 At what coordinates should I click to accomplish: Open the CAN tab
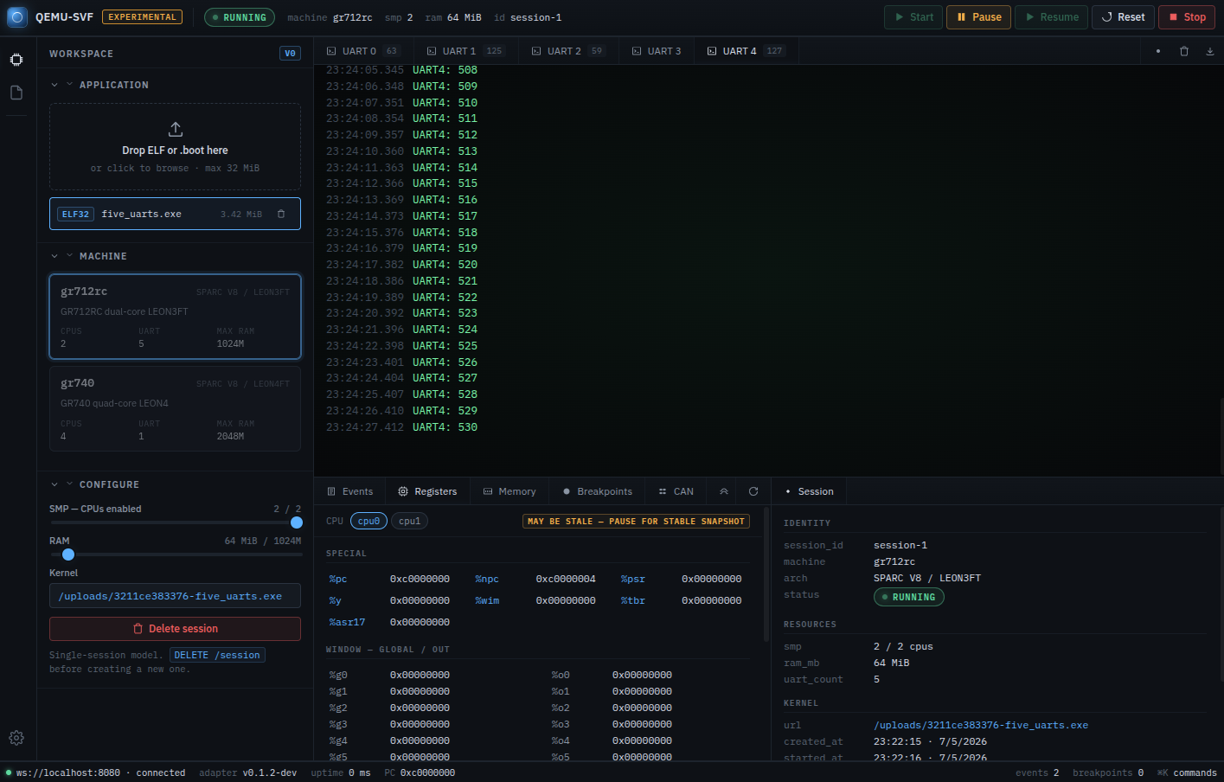[x=676, y=491]
